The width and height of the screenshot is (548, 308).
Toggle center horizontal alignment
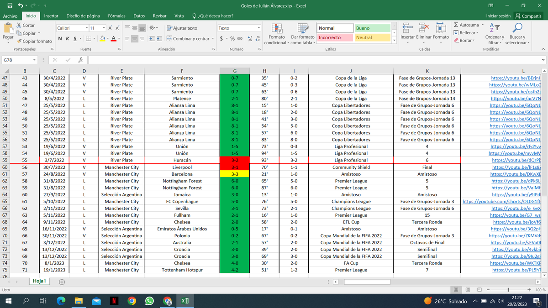[134, 39]
